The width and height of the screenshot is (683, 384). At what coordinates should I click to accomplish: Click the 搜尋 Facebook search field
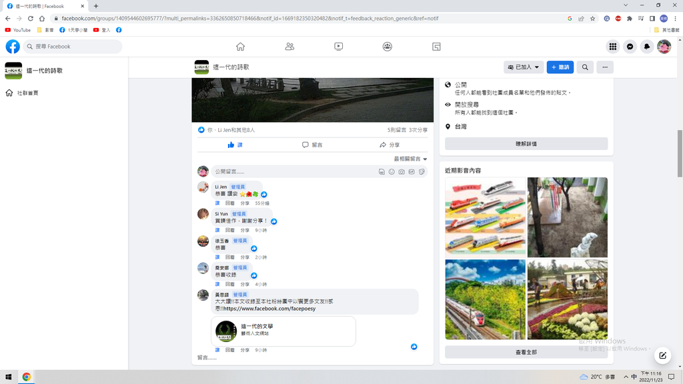click(x=73, y=47)
